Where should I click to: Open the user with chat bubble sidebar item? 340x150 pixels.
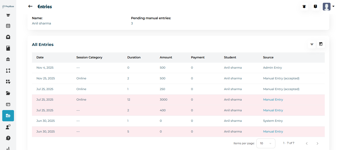tap(8, 127)
